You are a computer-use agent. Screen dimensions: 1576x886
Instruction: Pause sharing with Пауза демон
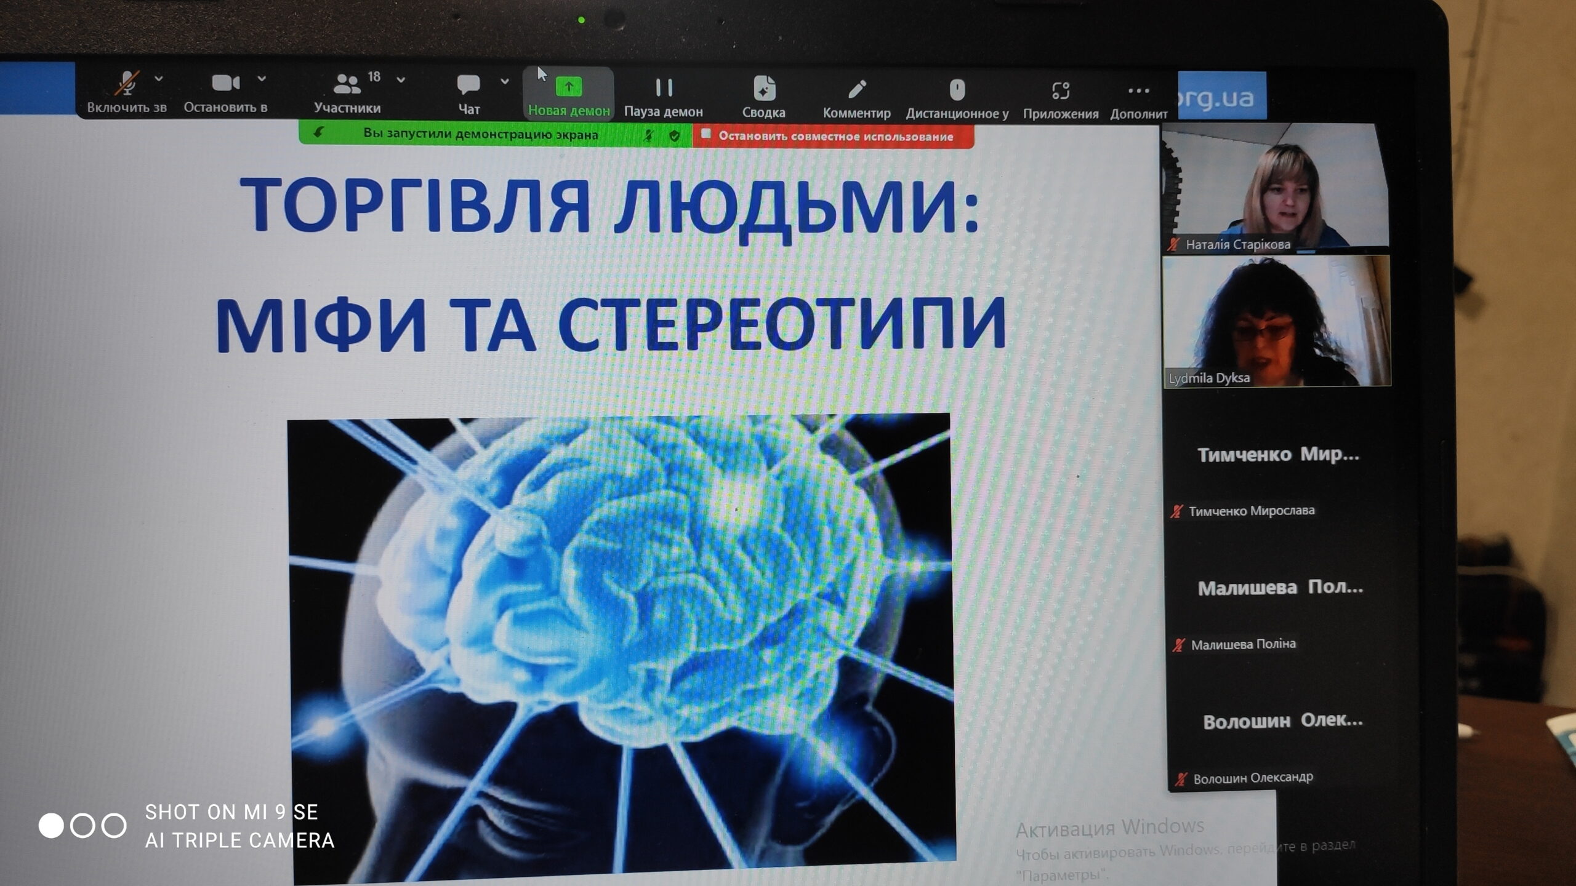664,89
